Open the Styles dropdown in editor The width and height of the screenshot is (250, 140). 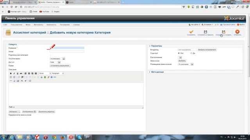pos(45,73)
